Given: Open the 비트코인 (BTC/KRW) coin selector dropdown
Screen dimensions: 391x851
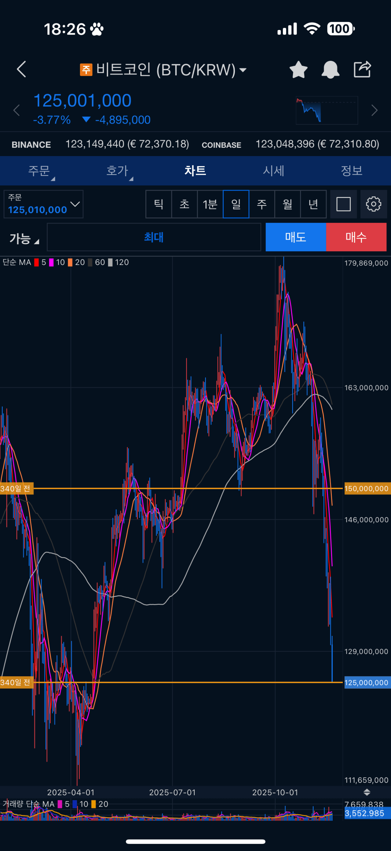Looking at the screenshot, I should pyautogui.click(x=163, y=70).
